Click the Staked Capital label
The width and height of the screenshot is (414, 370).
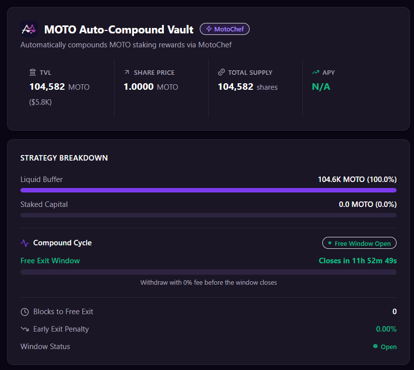[x=44, y=204]
